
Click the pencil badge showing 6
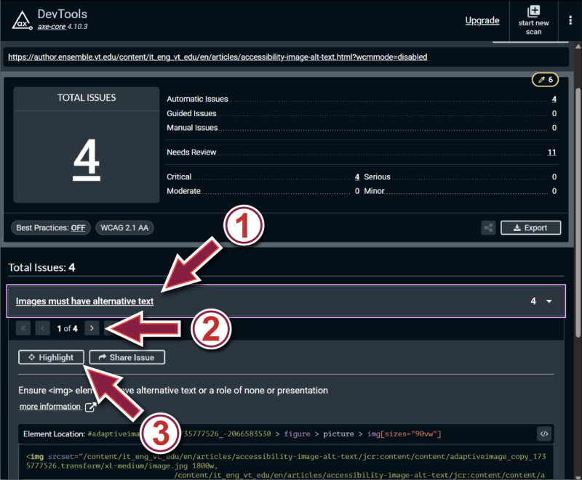(545, 79)
